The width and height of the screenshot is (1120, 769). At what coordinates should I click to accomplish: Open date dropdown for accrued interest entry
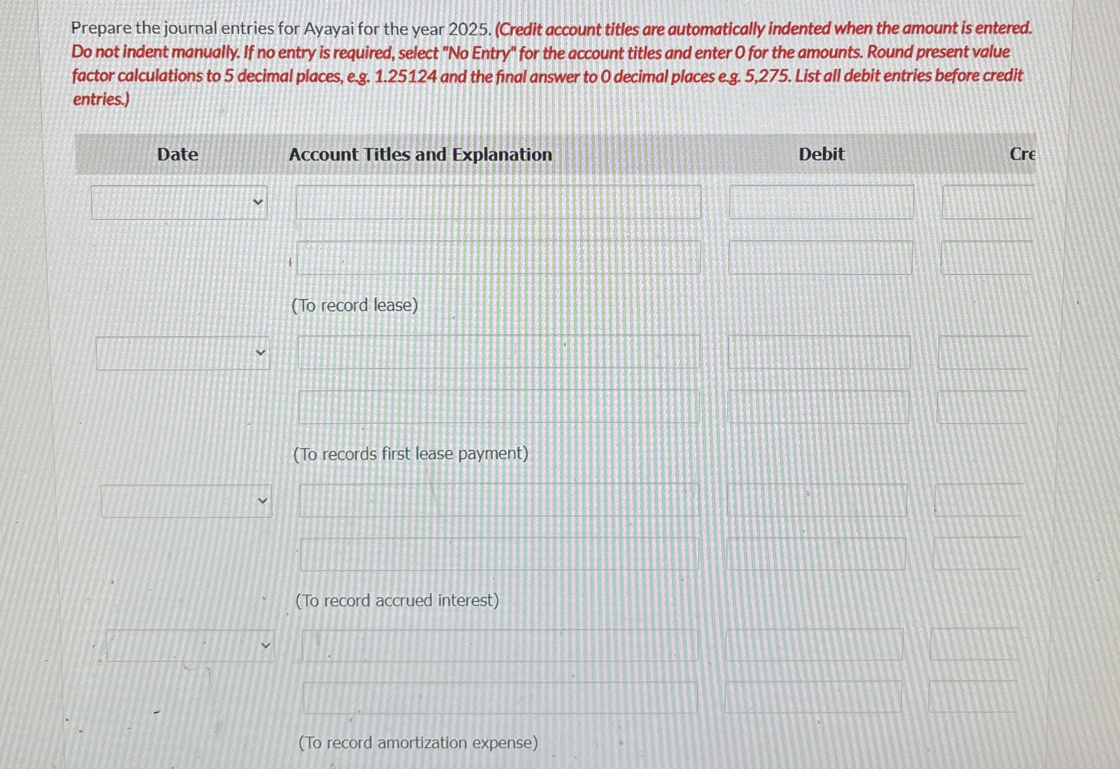coord(186,501)
